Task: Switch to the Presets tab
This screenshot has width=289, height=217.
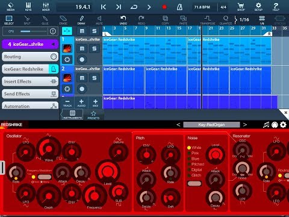Action: (x=93, y=115)
